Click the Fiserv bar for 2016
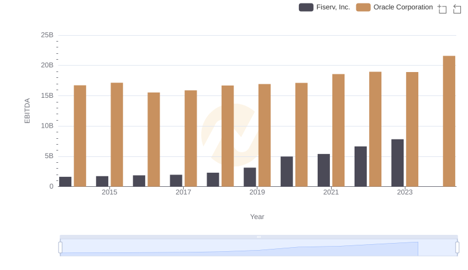Viewport: 468px width, 270px height. pos(139,181)
